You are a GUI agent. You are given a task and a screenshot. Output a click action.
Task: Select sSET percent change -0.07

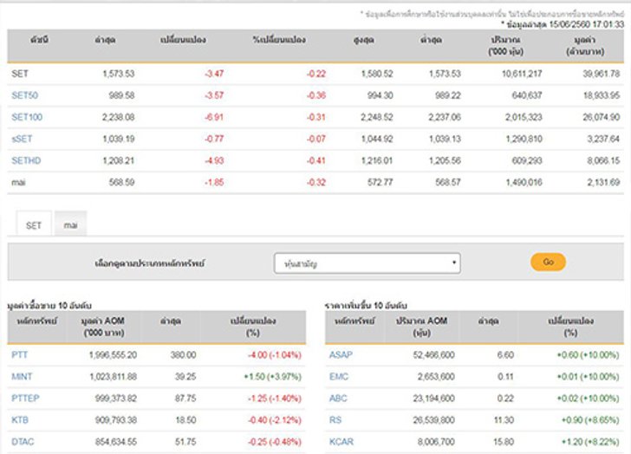pyautogui.click(x=315, y=139)
